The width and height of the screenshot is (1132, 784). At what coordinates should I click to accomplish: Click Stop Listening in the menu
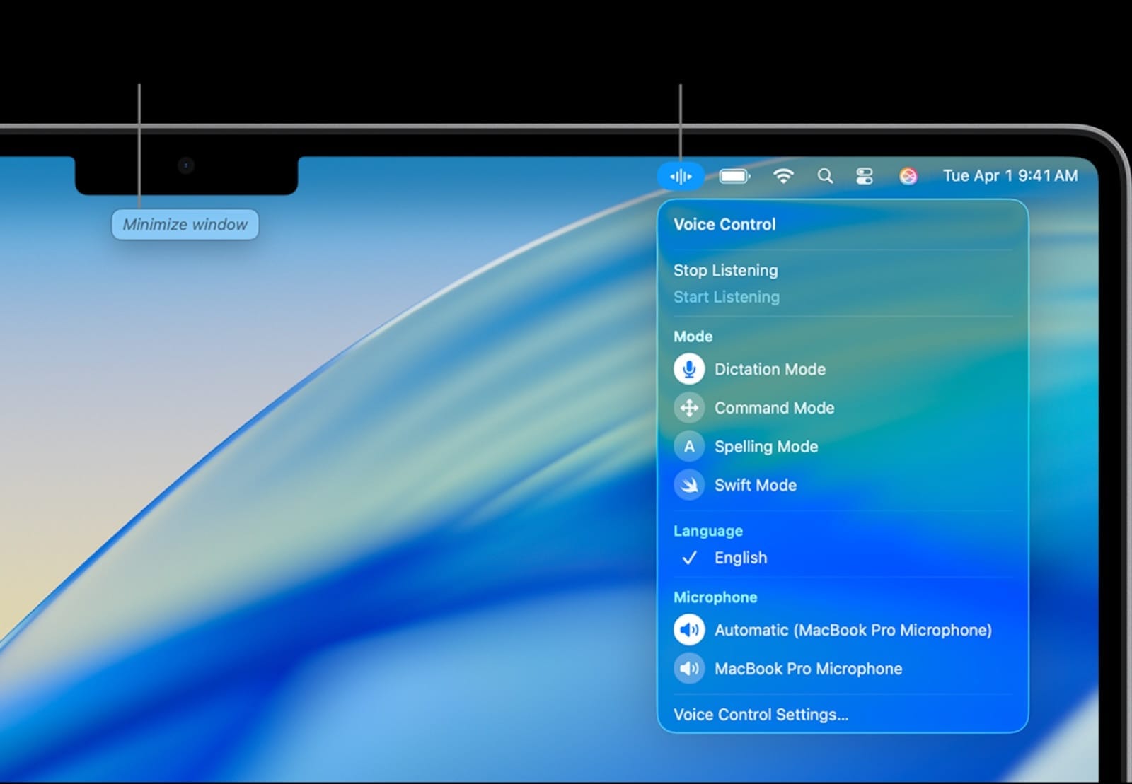(724, 270)
